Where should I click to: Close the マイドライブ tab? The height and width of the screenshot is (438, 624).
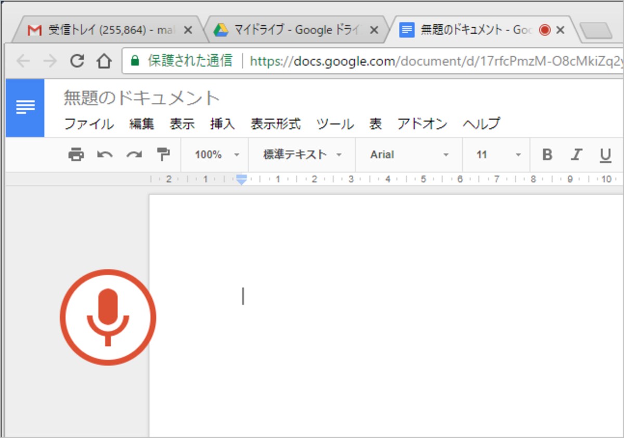[373, 30]
